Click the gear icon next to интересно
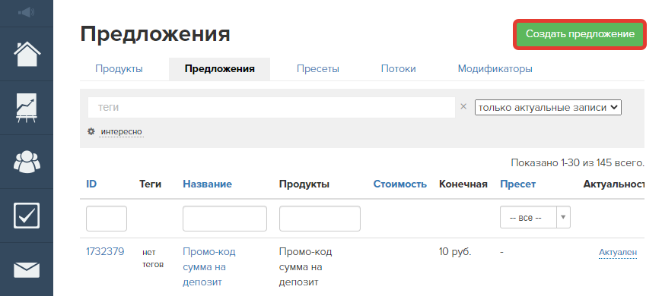The height and width of the screenshot is (296, 662). [x=91, y=132]
